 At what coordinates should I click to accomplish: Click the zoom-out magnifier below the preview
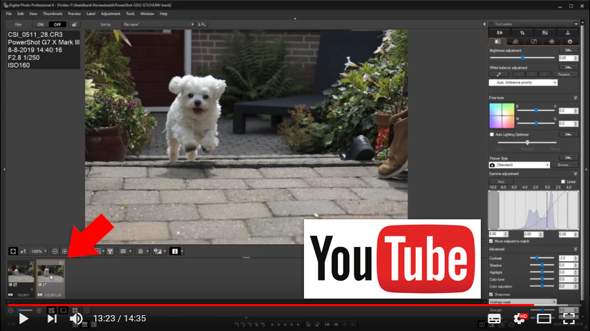(x=55, y=251)
